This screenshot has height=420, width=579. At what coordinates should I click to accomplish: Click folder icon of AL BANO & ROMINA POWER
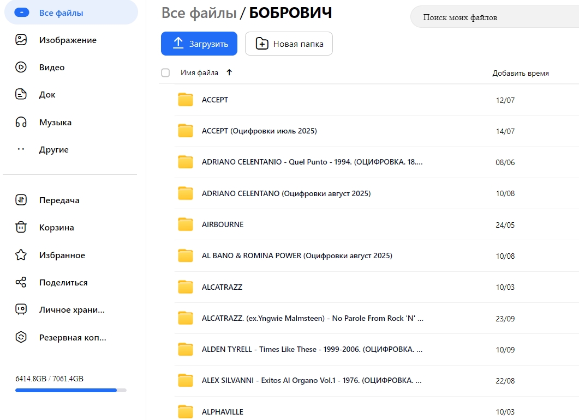186,255
